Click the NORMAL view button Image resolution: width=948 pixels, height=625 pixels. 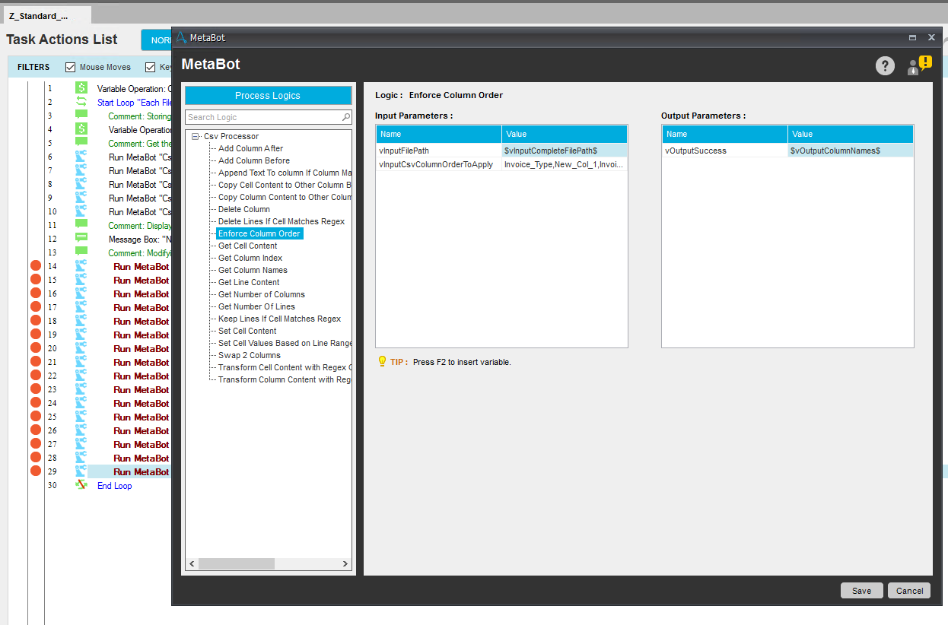coord(157,40)
